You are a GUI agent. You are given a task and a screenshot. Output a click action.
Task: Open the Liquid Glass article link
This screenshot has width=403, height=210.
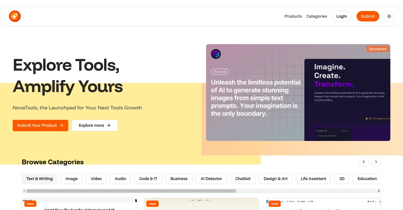pos(79,209)
